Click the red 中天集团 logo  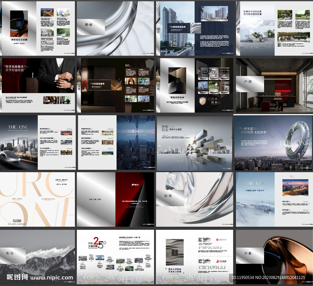(x=219, y=261)
